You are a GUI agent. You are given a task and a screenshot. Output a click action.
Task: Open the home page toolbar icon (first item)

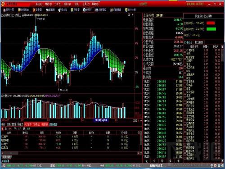point(9,10)
